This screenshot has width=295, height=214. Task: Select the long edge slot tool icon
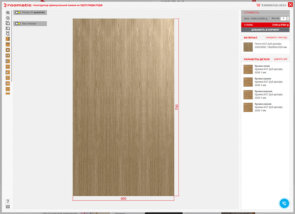[8, 83]
